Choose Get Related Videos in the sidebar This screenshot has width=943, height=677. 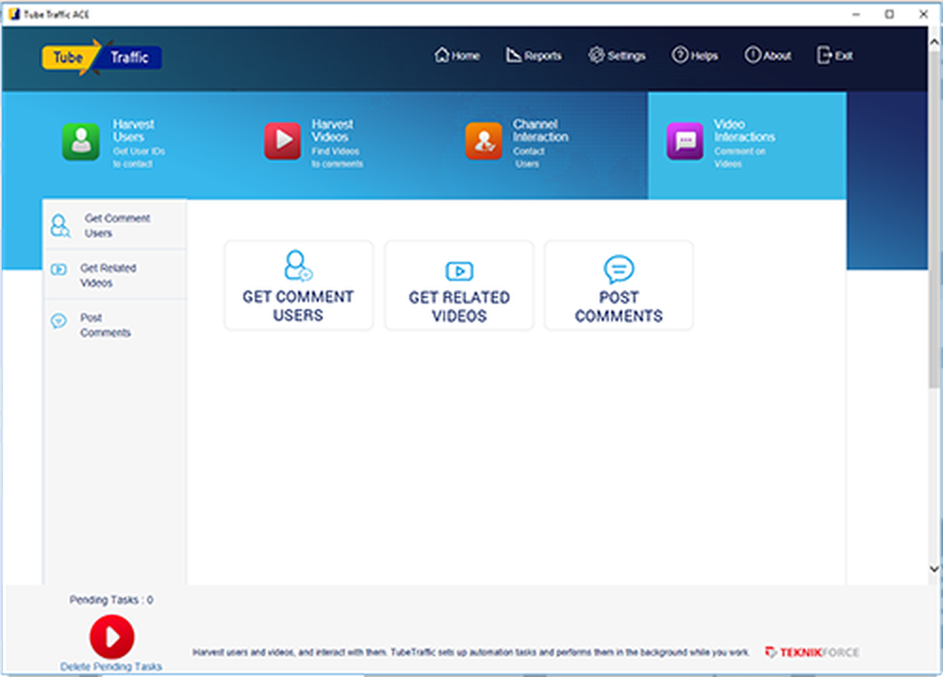tap(115, 274)
